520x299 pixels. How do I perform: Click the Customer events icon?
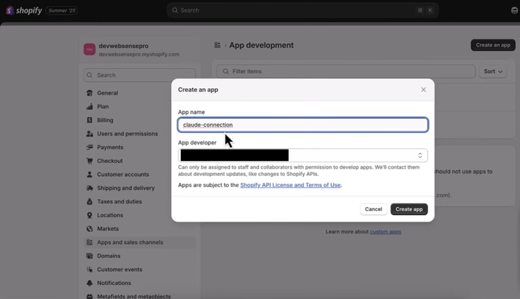point(89,270)
